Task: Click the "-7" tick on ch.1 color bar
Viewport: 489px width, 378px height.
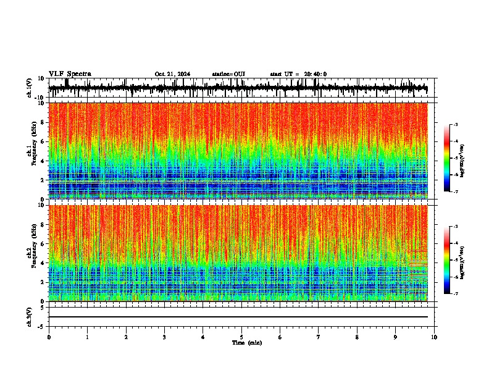Action: [x=455, y=191]
